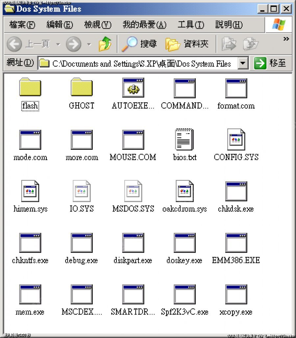Screen dimensions: 296x338
Task: Select the EMM386.EXE file
Action: 236,243
